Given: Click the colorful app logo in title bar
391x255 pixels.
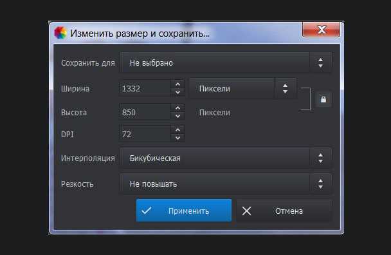Looking at the screenshot, I should pyautogui.click(x=60, y=33).
